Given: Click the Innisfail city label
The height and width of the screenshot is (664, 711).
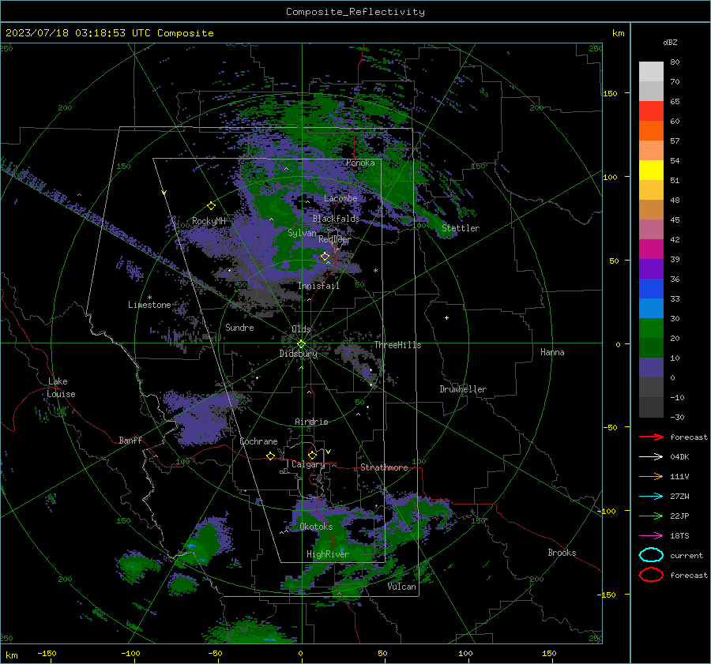Looking at the screenshot, I should [318, 286].
